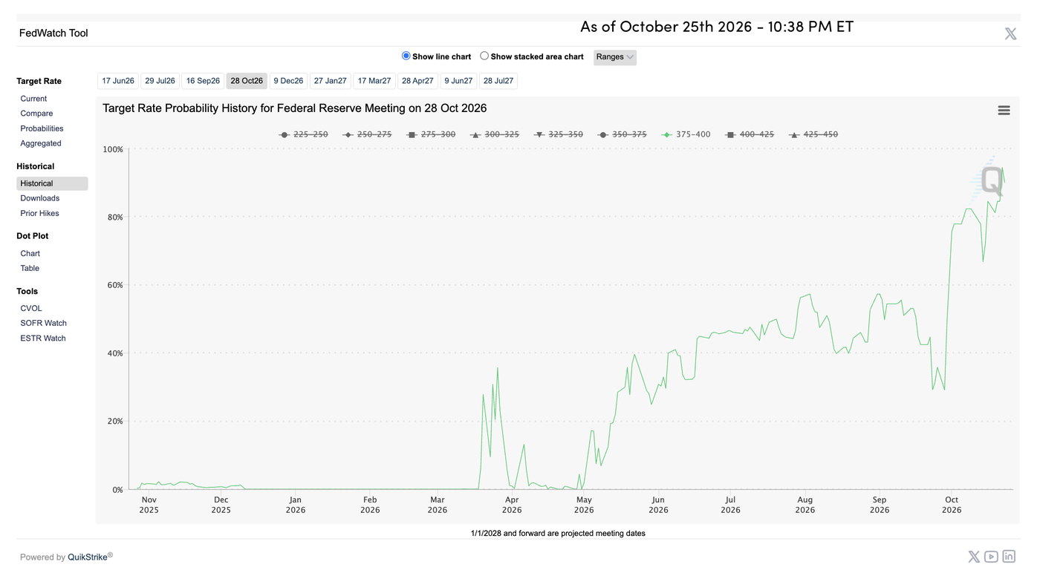Image resolution: width=1040 pixels, height=573 pixels.
Task: Toggle the 250-275 legend series
Action: tap(367, 134)
